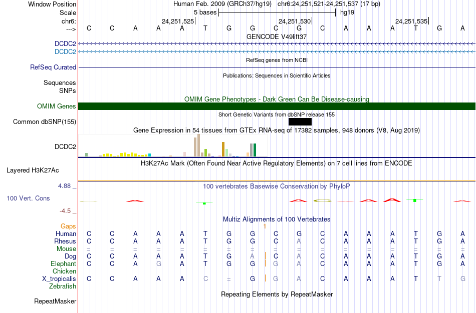Image resolution: width=476 pixels, height=313 pixels.
Task: Click the tallest tan GTEx expression bar
Action: (x=199, y=145)
